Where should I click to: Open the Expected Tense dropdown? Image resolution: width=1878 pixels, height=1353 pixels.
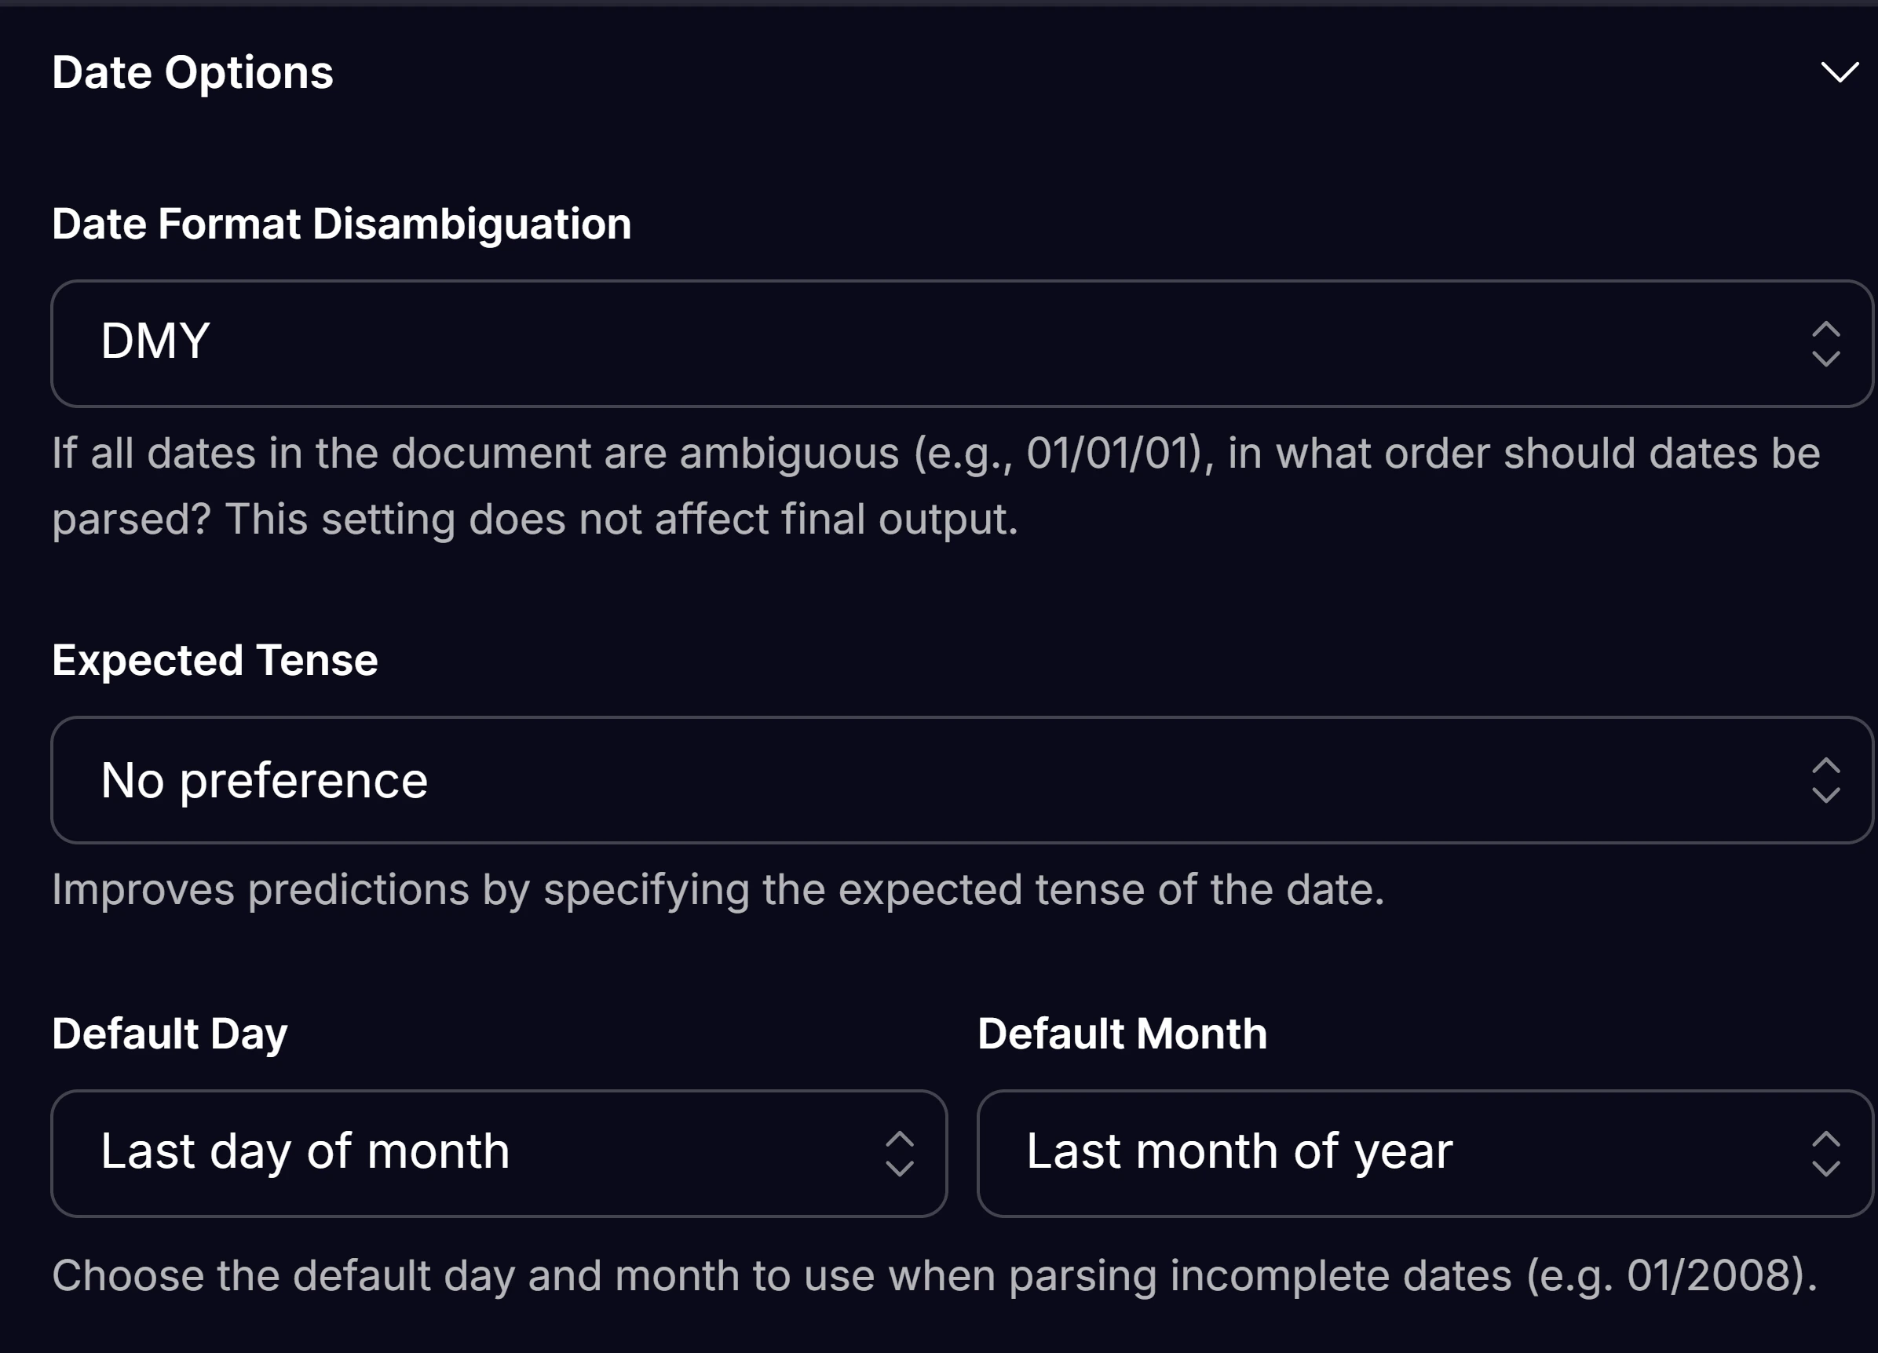[x=964, y=780]
